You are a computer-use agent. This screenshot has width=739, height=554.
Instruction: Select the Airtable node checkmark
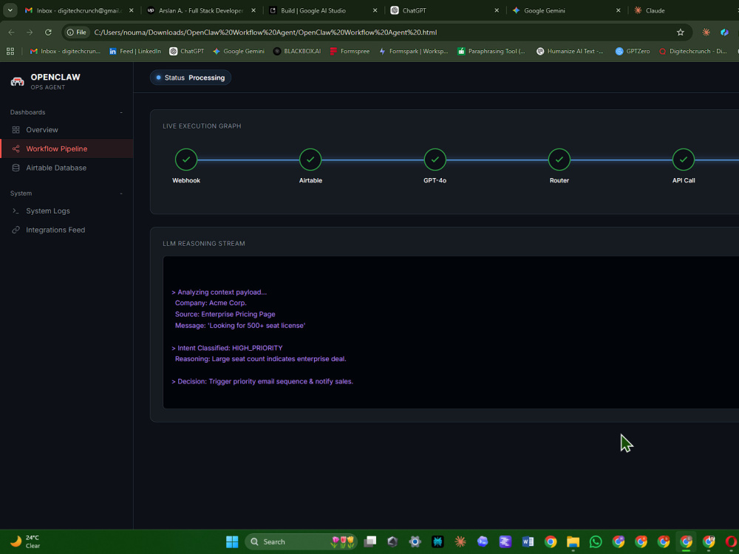pyautogui.click(x=310, y=160)
